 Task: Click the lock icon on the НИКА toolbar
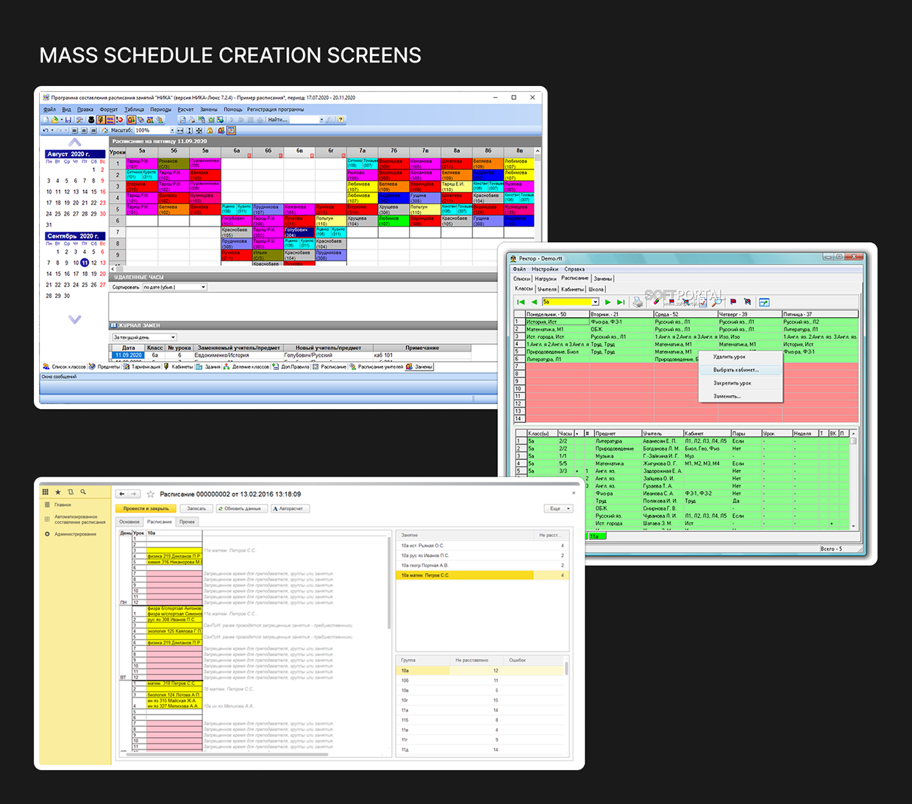[211, 130]
